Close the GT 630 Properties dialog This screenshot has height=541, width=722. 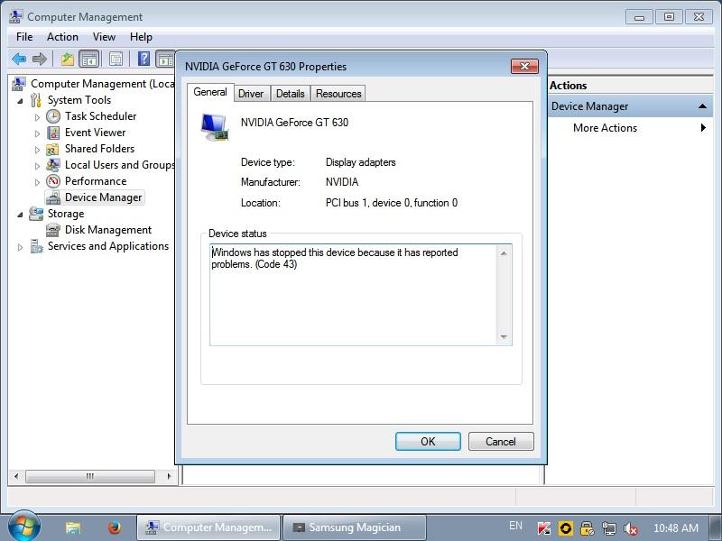(x=524, y=66)
